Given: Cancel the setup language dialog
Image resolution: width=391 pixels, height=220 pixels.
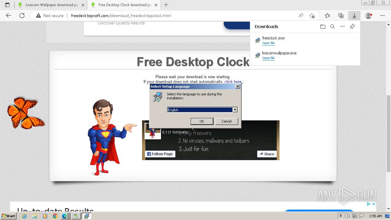Looking at the screenshot, I should 226,121.
